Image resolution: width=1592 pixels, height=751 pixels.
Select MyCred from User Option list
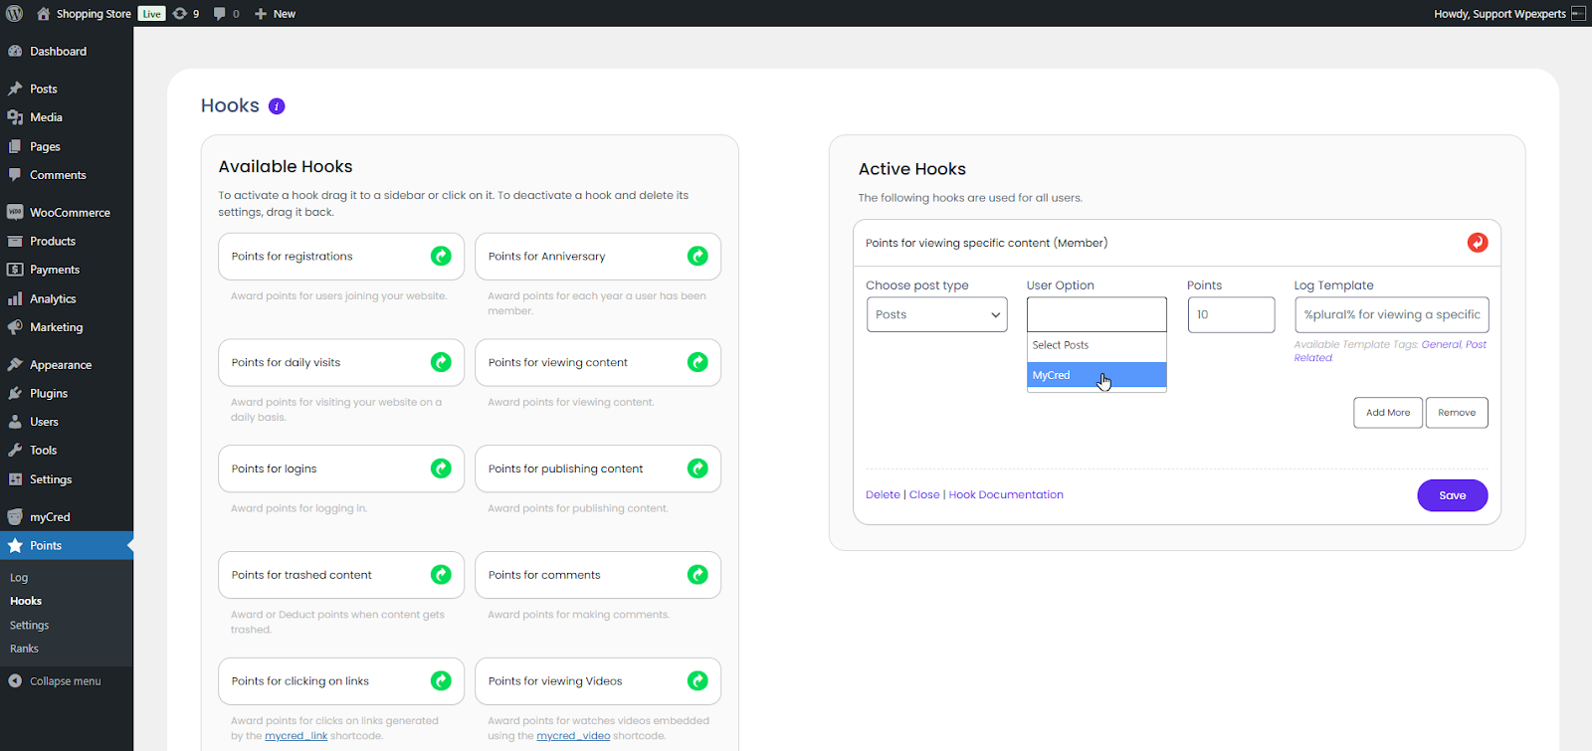tap(1095, 375)
